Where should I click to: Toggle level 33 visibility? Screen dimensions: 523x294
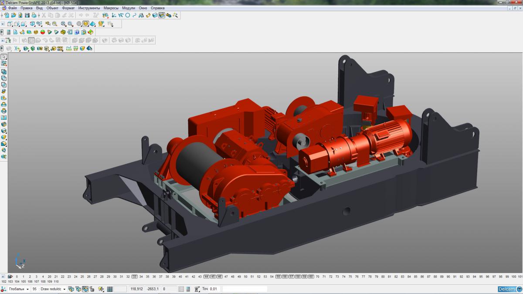click(135, 277)
